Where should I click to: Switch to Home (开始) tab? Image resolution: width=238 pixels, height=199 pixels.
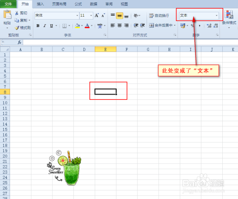click(x=25, y=4)
